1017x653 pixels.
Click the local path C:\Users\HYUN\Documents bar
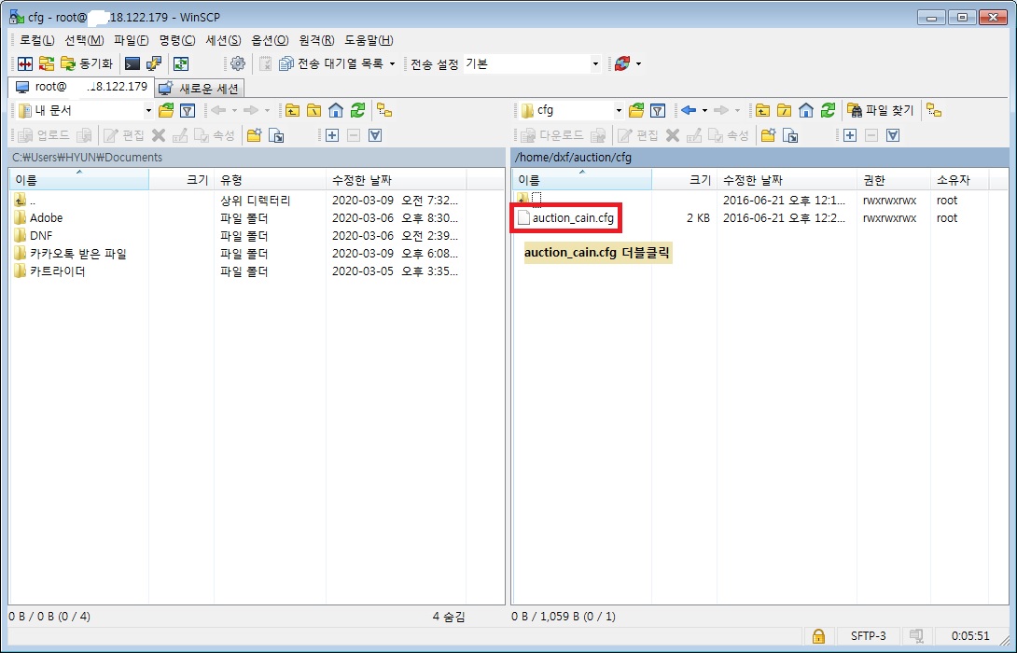coord(257,157)
